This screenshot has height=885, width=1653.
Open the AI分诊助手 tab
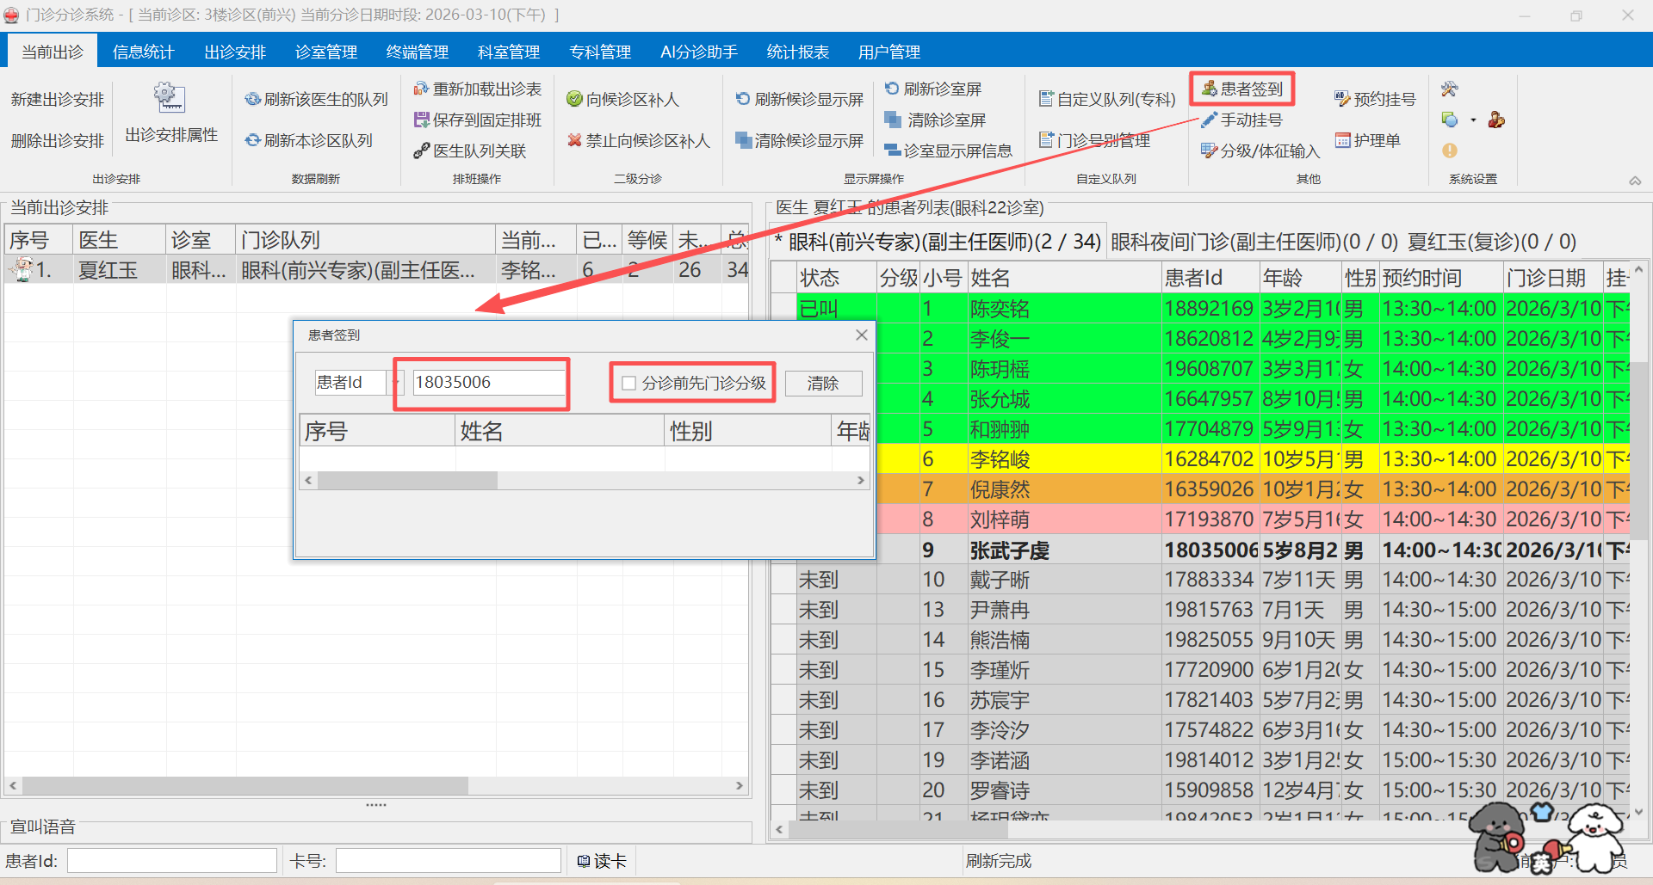coord(698,52)
